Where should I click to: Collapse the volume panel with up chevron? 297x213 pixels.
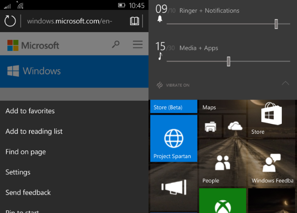click(x=285, y=83)
